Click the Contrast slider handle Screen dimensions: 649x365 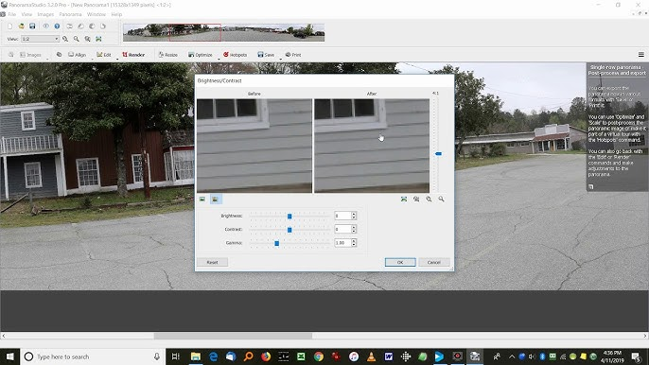[x=289, y=230]
